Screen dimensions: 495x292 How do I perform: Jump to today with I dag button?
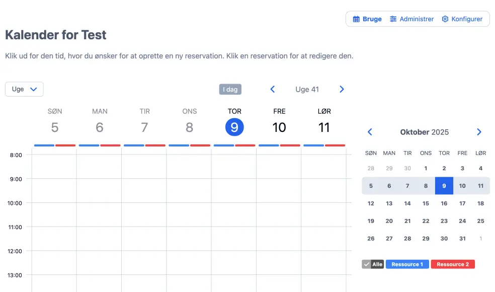(x=230, y=90)
